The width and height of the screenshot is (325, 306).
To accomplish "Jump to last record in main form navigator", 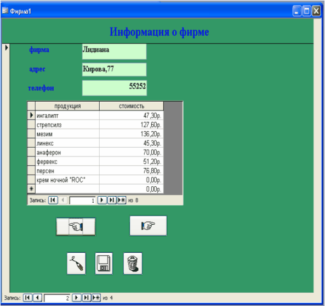I will tap(87, 298).
